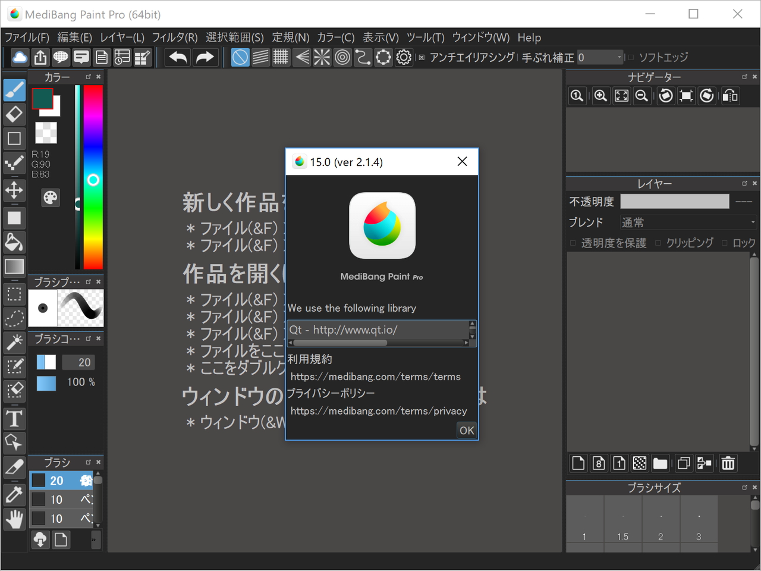
Task: Open the blend mode dropdown showing 通常
Action: point(688,222)
